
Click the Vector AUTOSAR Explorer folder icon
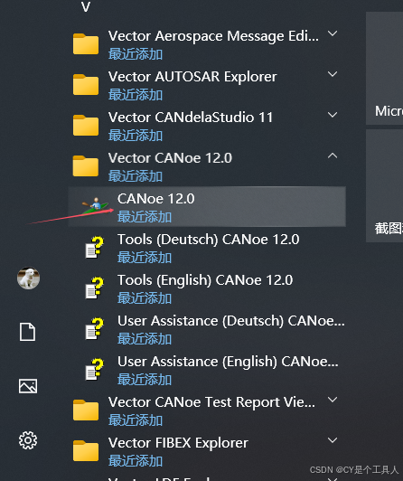(86, 84)
